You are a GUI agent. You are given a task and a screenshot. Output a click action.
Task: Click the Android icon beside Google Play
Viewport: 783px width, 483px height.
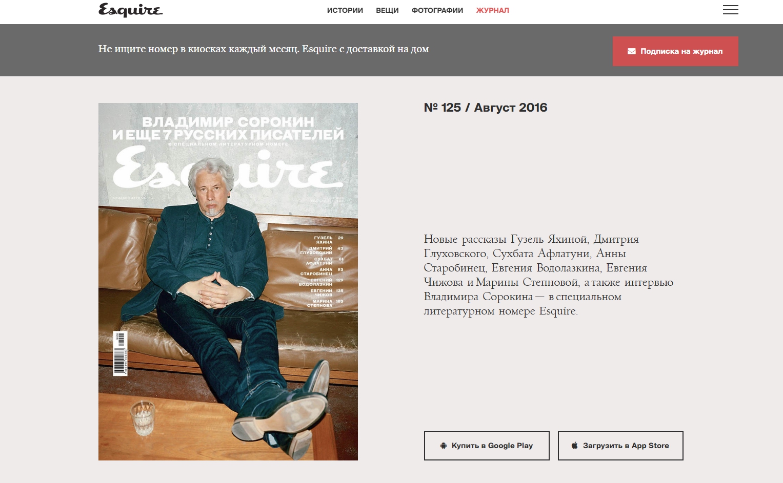click(444, 446)
